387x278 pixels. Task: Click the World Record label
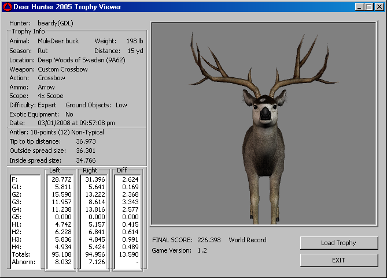pyautogui.click(x=248, y=240)
